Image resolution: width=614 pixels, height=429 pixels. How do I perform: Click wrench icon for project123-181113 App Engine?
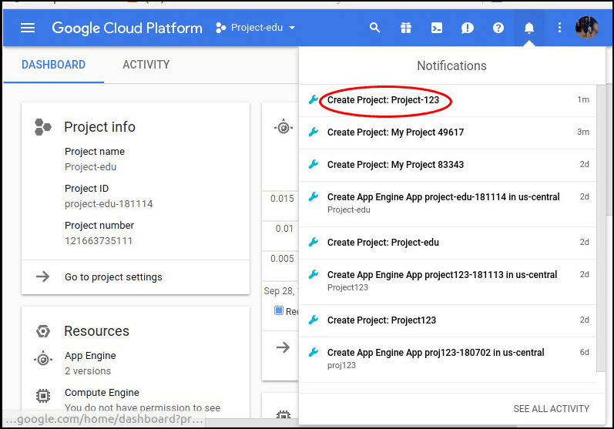click(314, 274)
